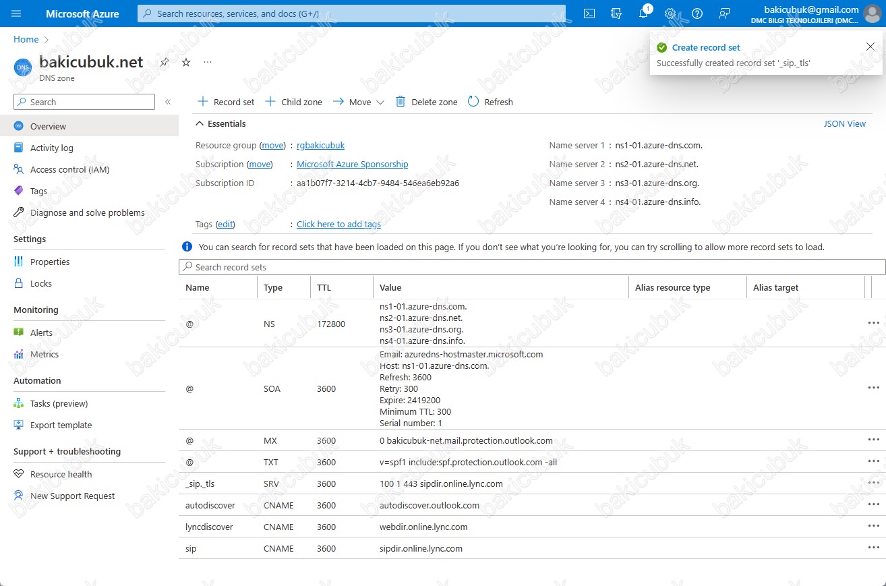This screenshot has height=586, width=886.
Task: Add bakicubuk.net to favorites with the star
Action: click(x=186, y=62)
